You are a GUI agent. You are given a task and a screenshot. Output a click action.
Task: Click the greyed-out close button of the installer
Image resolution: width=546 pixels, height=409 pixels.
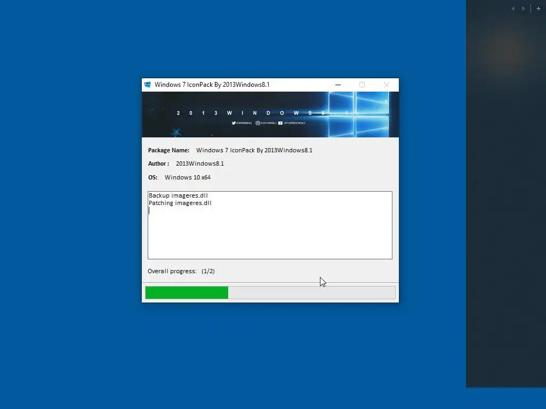(386, 85)
